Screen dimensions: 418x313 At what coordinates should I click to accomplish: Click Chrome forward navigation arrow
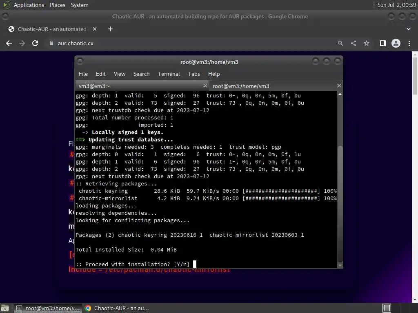coord(22,43)
